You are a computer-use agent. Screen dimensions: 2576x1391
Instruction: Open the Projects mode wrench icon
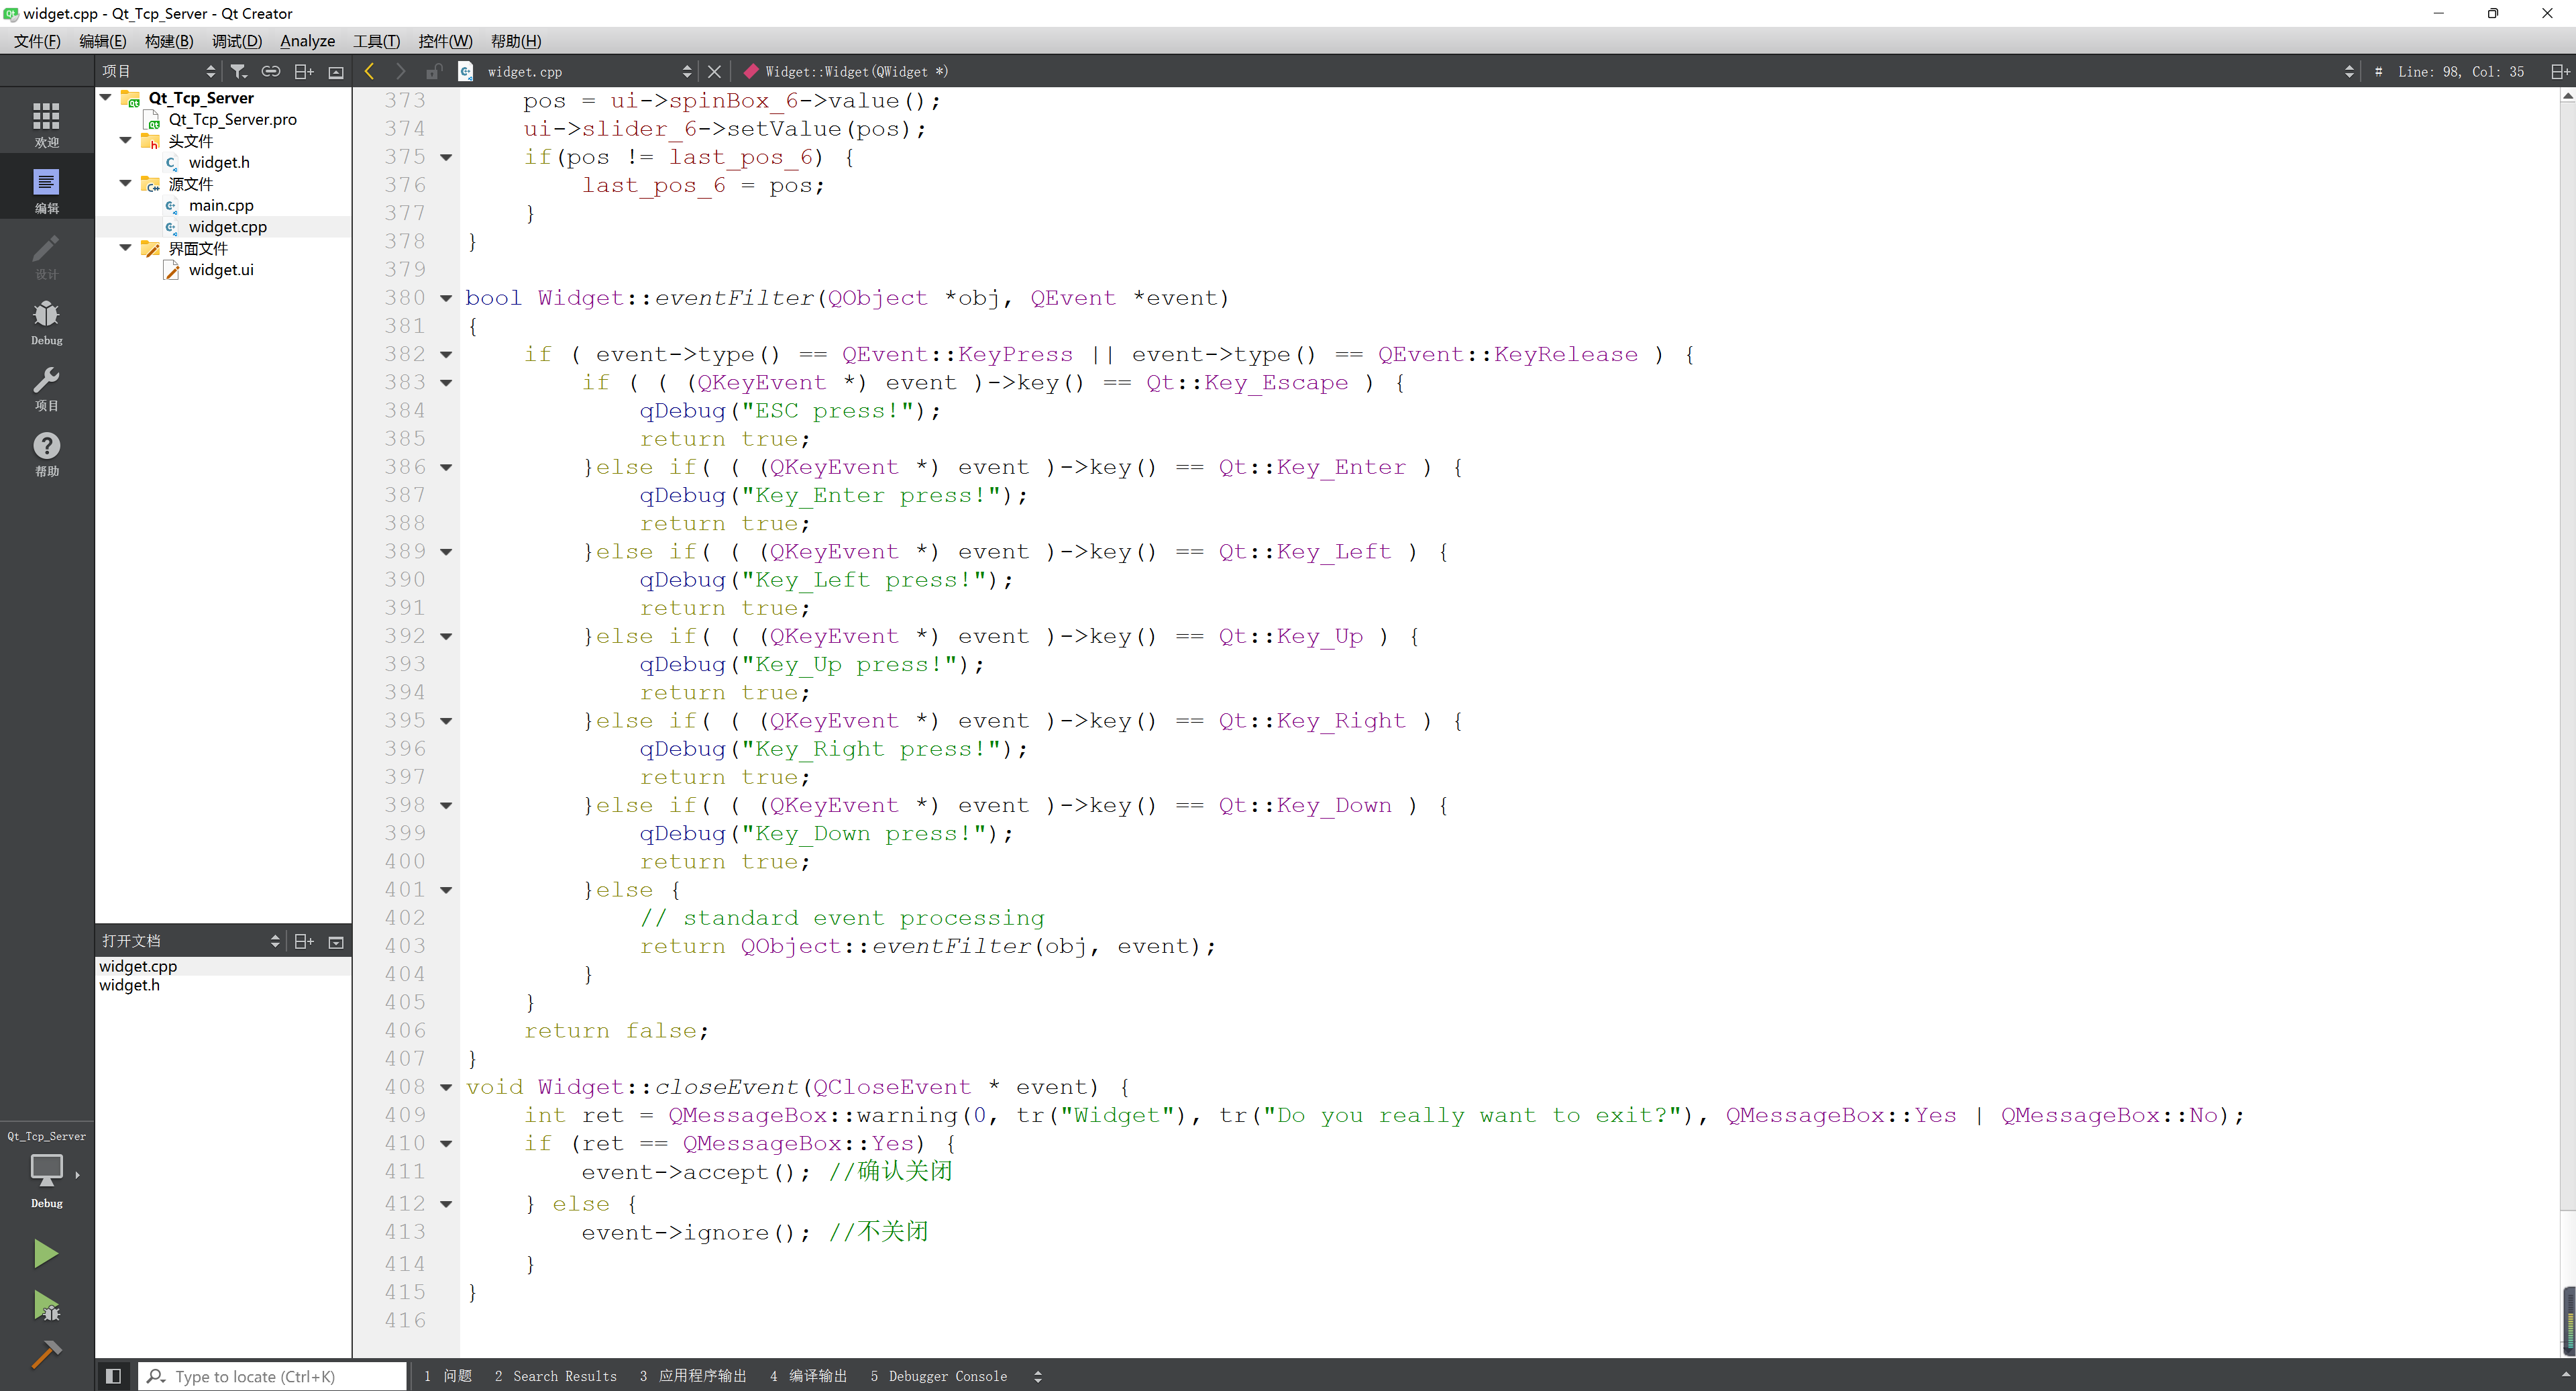point(46,387)
